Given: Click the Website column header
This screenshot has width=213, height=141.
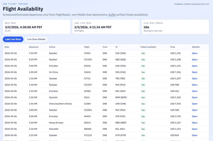Looking at the screenshot, I should coord(196,47).
